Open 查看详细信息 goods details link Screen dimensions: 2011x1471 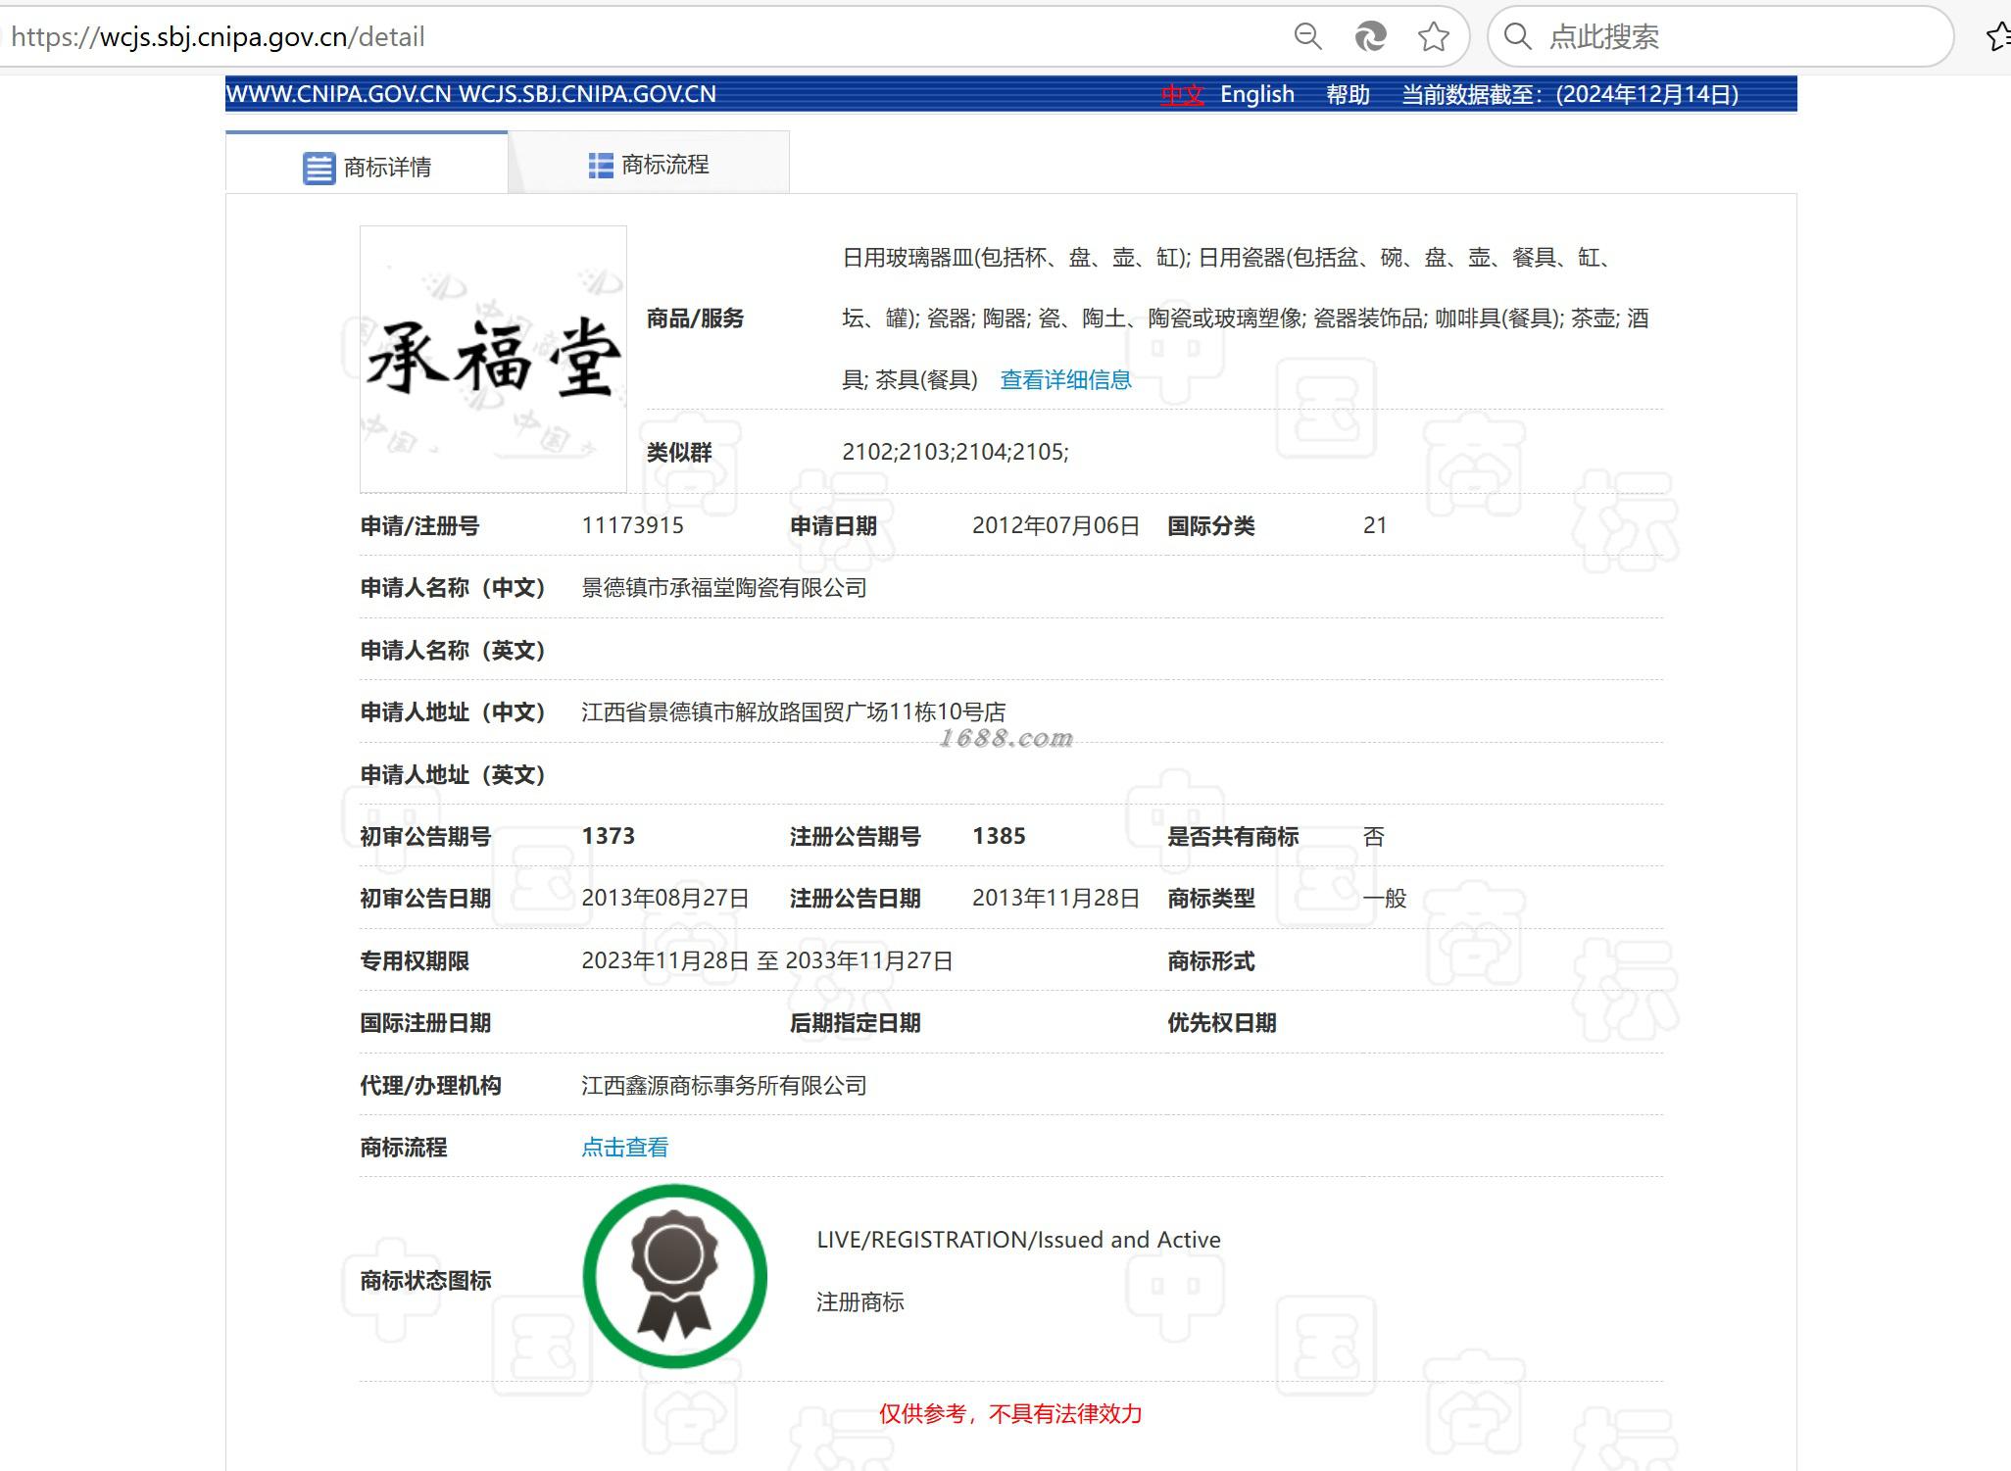(1065, 380)
